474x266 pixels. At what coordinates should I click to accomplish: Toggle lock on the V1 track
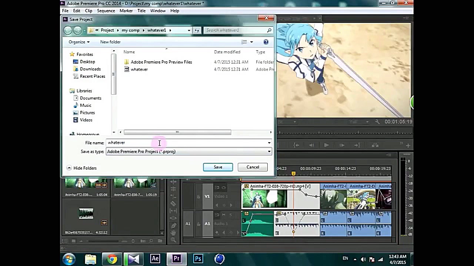[x=198, y=196]
